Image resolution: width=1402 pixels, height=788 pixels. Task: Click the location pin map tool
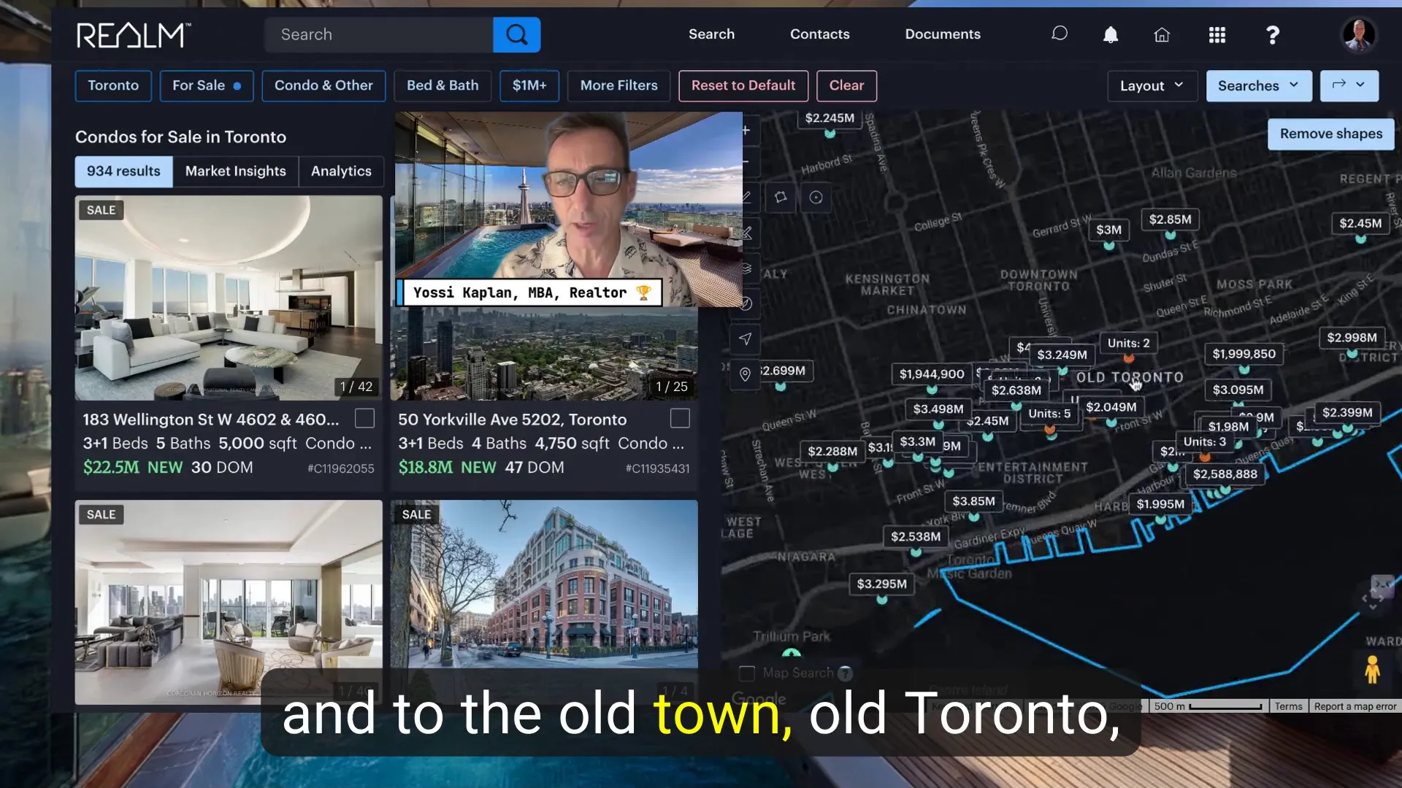746,374
